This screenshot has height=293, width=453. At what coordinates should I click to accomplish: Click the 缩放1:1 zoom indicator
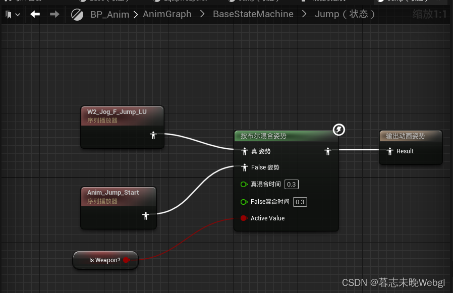click(429, 14)
